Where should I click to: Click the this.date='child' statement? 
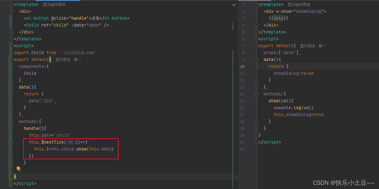pyautogui.click(x=50, y=135)
